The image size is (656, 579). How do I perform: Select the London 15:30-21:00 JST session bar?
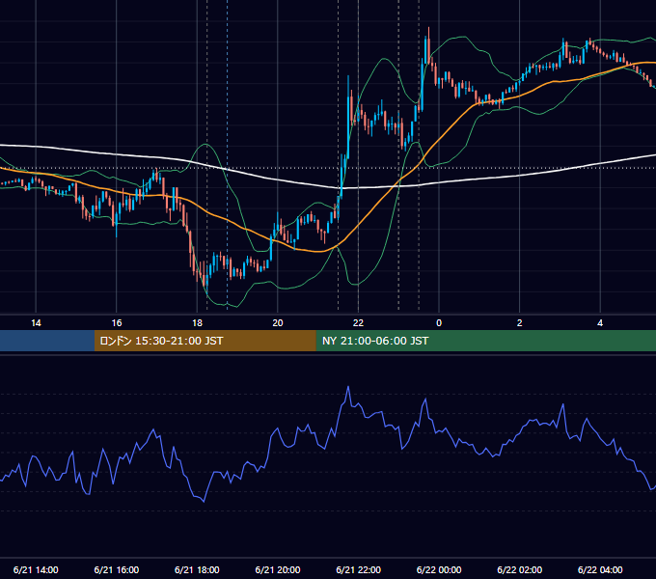pos(205,341)
